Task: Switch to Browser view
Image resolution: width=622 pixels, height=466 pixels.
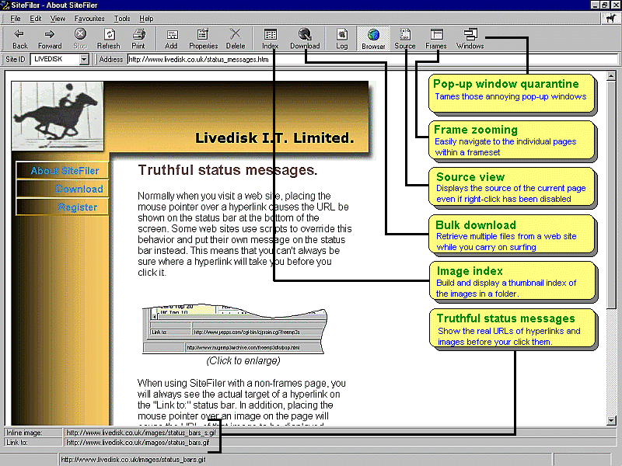Action: click(x=373, y=39)
